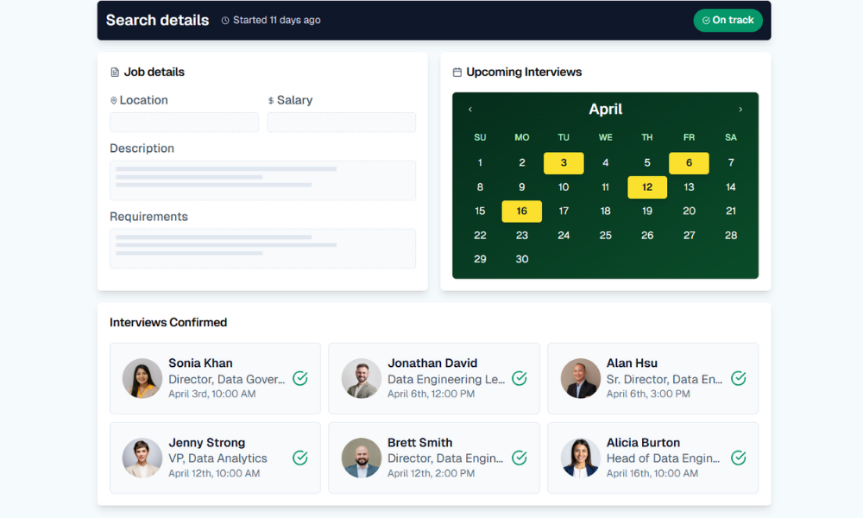Advance calendar to next month
The image size is (863, 518).
(740, 110)
